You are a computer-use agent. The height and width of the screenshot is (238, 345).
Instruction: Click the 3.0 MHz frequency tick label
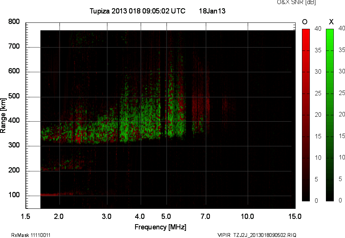107,216
